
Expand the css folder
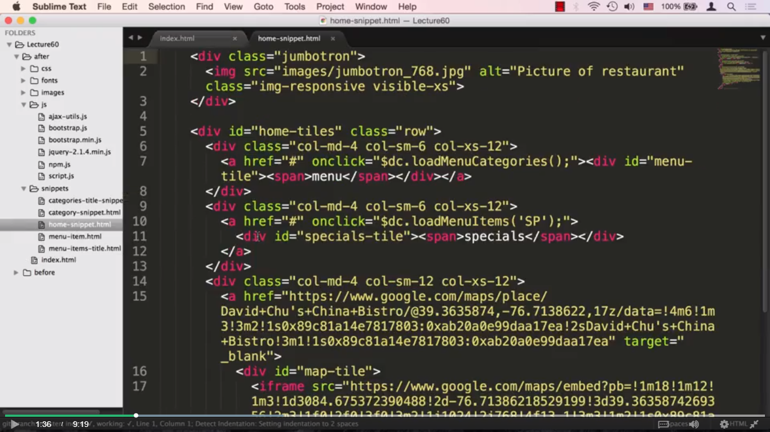pyautogui.click(x=24, y=69)
